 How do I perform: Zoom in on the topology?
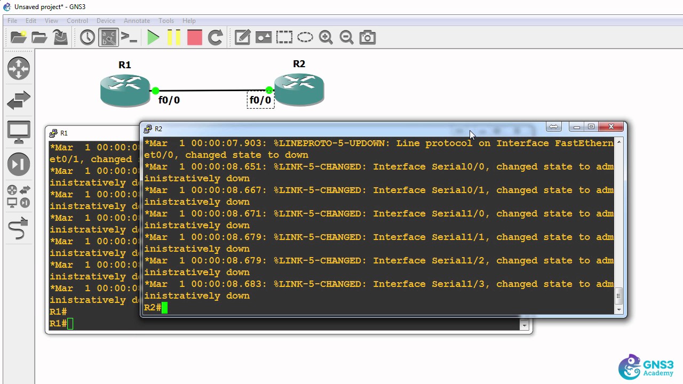(x=326, y=37)
